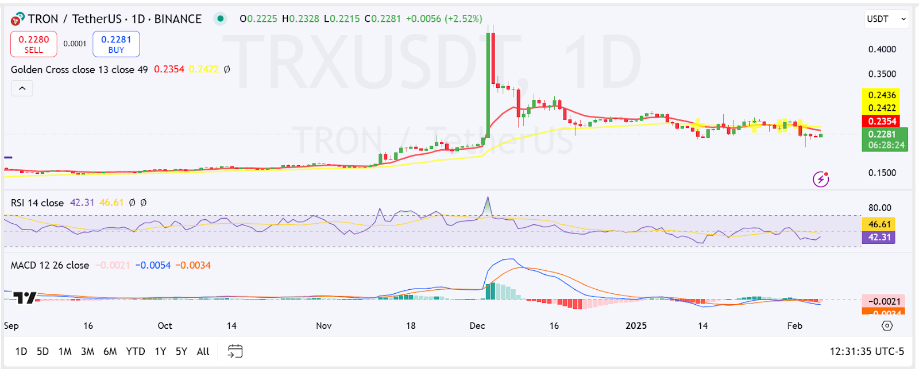
Task: Click the 80.00 RSI axis label
Action: click(x=880, y=208)
